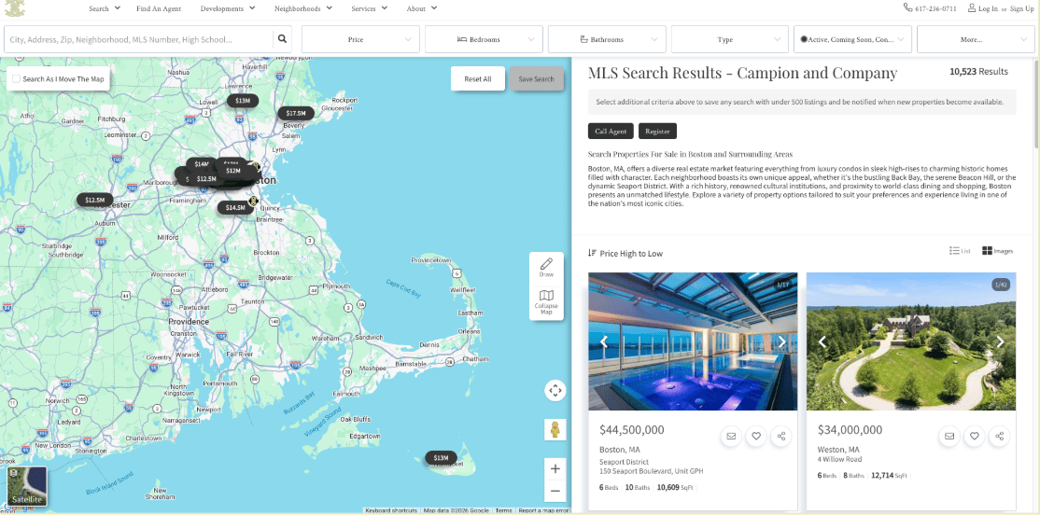The image size is (1040, 515).
Task: Expand the Services nav menu
Action: (x=370, y=8)
